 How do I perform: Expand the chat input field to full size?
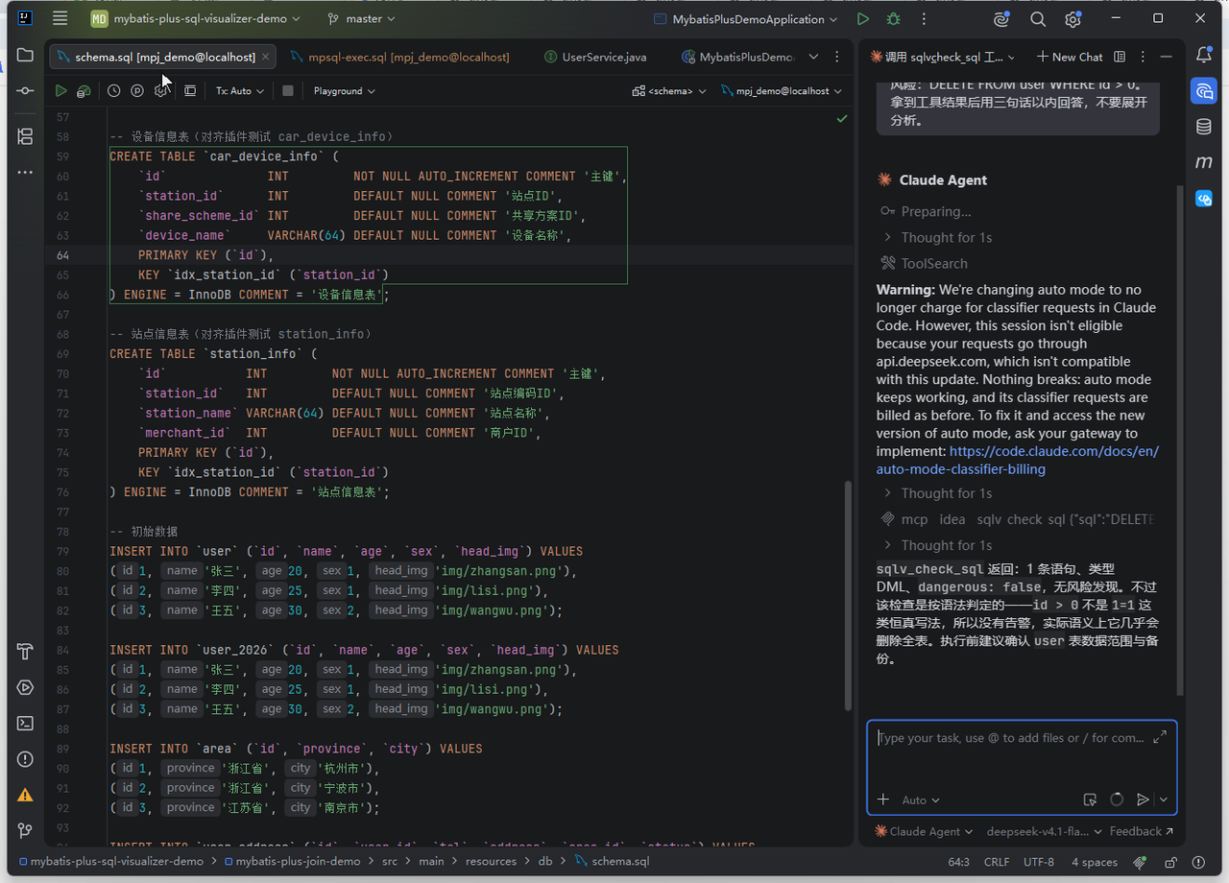click(1160, 736)
